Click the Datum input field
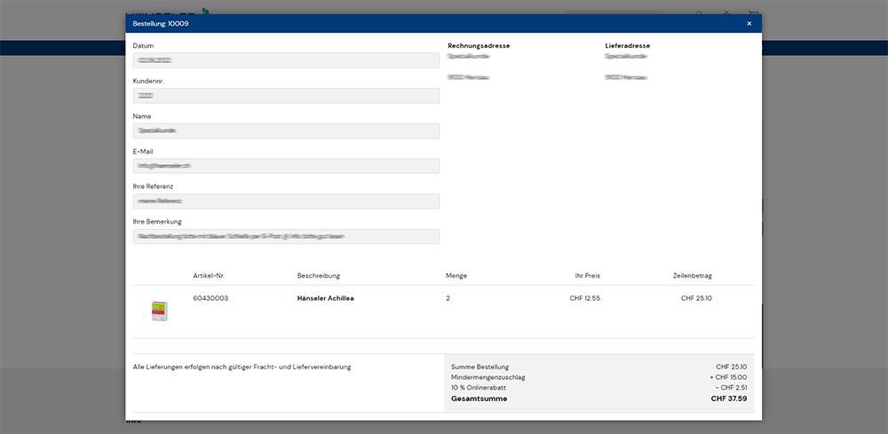This screenshot has height=434, width=888. coord(286,60)
